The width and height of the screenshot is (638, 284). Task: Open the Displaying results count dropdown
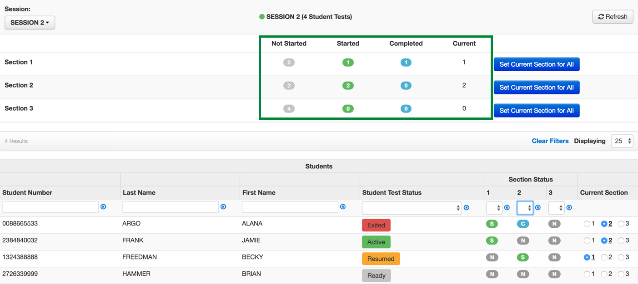(x=622, y=141)
